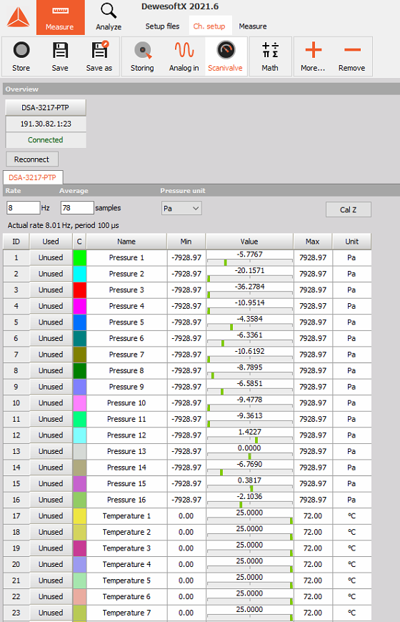Click the Min value of Pressure 7
Viewport: 400px width, 622px height.
tap(186, 354)
